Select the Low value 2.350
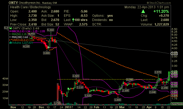Viewport: 183px width, 109px height. [33, 20]
